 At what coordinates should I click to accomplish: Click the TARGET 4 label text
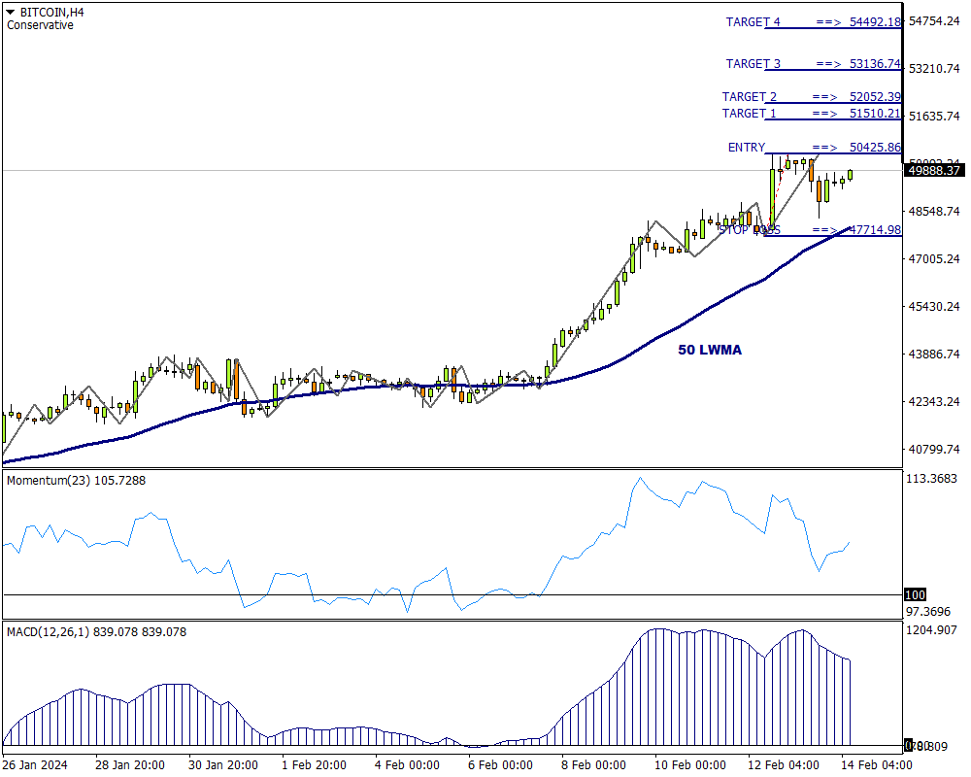753,21
